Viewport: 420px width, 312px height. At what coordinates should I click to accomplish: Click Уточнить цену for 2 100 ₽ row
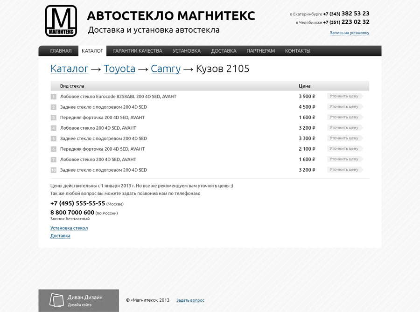click(x=345, y=148)
